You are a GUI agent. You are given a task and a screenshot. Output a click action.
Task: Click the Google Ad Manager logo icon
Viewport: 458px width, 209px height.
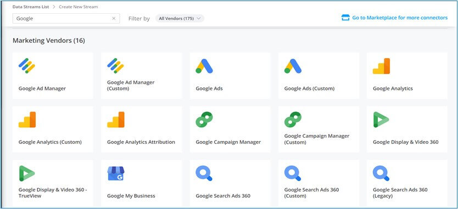27,66
